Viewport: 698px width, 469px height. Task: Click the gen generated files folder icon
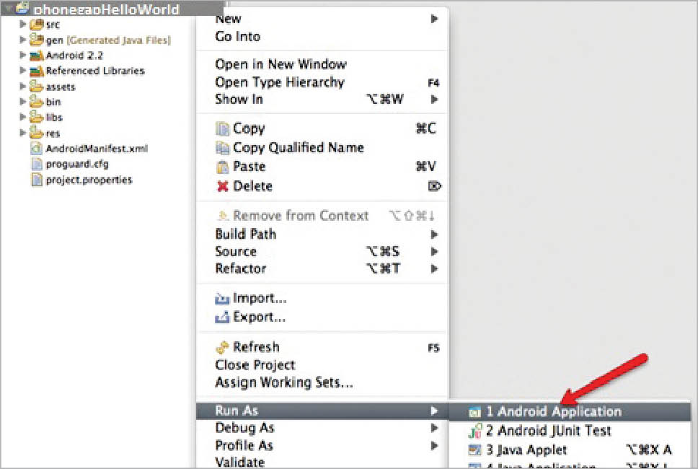click(x=37, y=40)
